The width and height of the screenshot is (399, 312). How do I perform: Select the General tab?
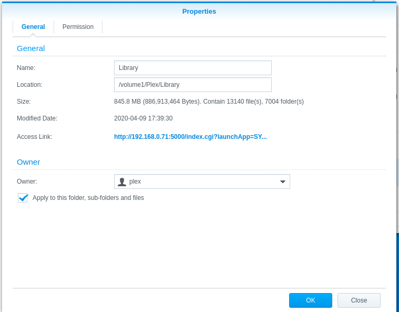coord(33,27)
